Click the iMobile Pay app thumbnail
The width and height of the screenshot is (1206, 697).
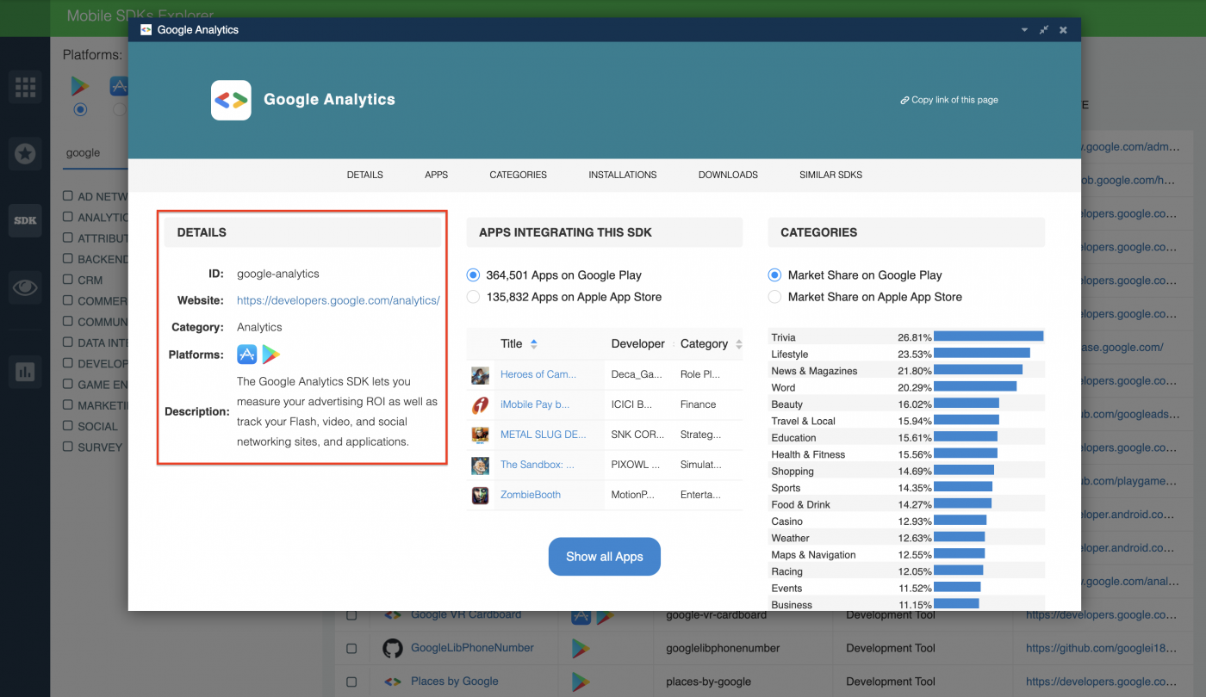pos(480,404)
